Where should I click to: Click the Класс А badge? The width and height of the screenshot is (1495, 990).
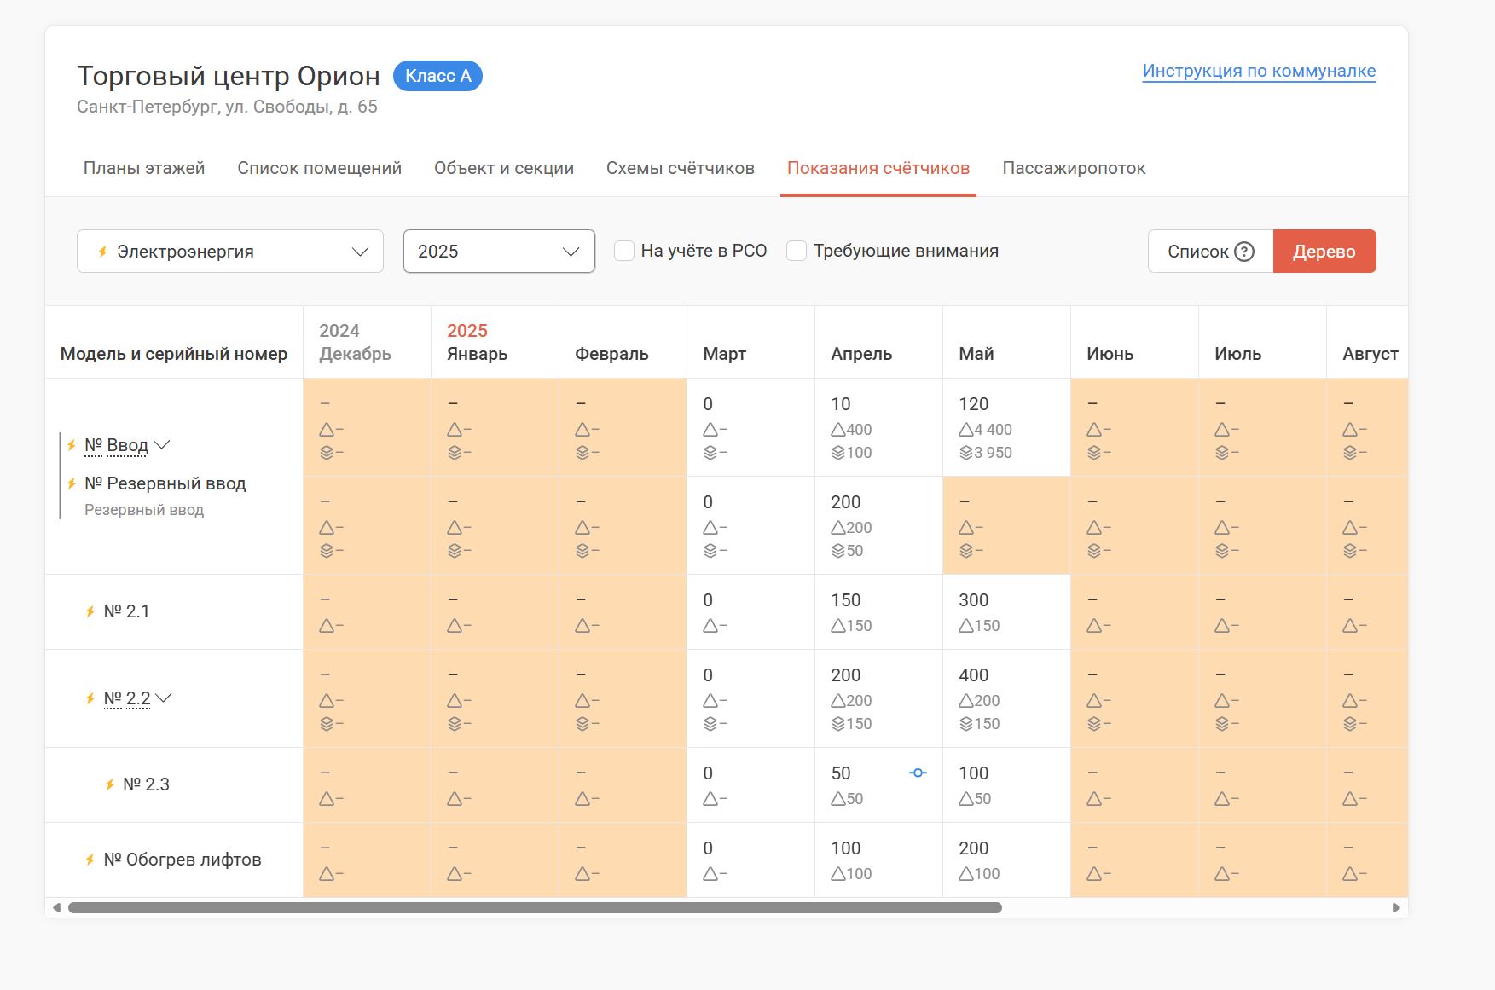(x=437, y=76)
